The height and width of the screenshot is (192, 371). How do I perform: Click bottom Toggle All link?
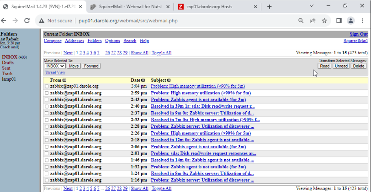click(x=162, y=188)
